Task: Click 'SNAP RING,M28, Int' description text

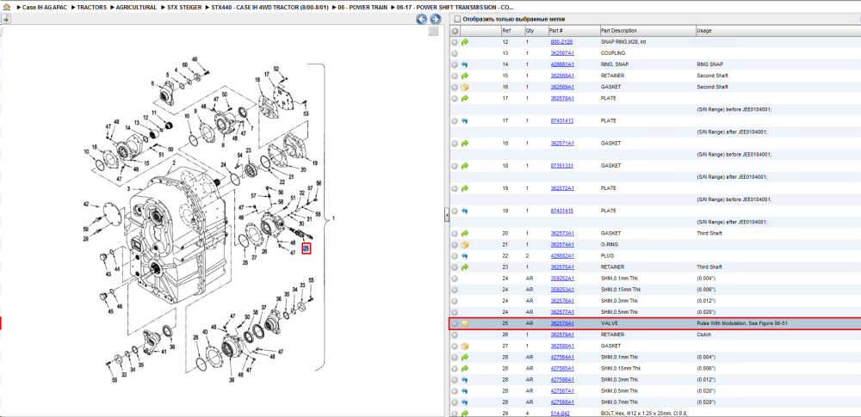Action: (x=623, y=41)
